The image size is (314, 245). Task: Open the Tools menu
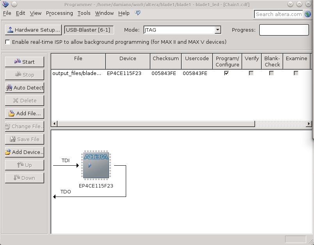pyautogui.click(x=84, y=13)
